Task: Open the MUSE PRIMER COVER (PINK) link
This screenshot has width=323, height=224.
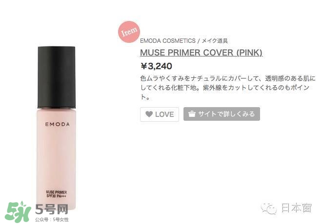Action: (201, 53)
